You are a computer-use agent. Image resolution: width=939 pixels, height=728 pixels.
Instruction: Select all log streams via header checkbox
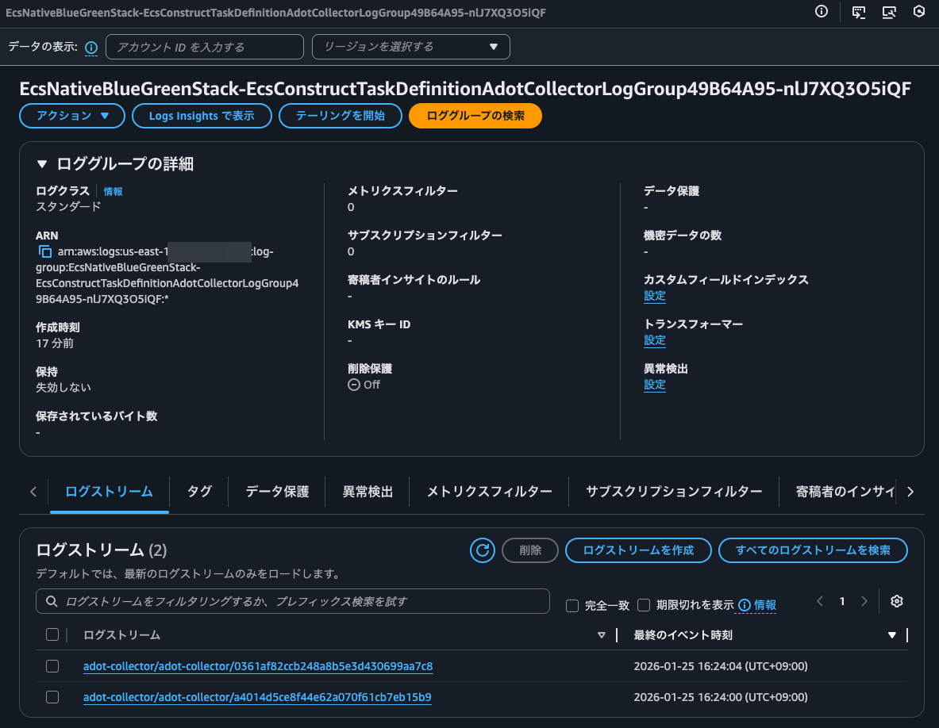pos(52,634)
